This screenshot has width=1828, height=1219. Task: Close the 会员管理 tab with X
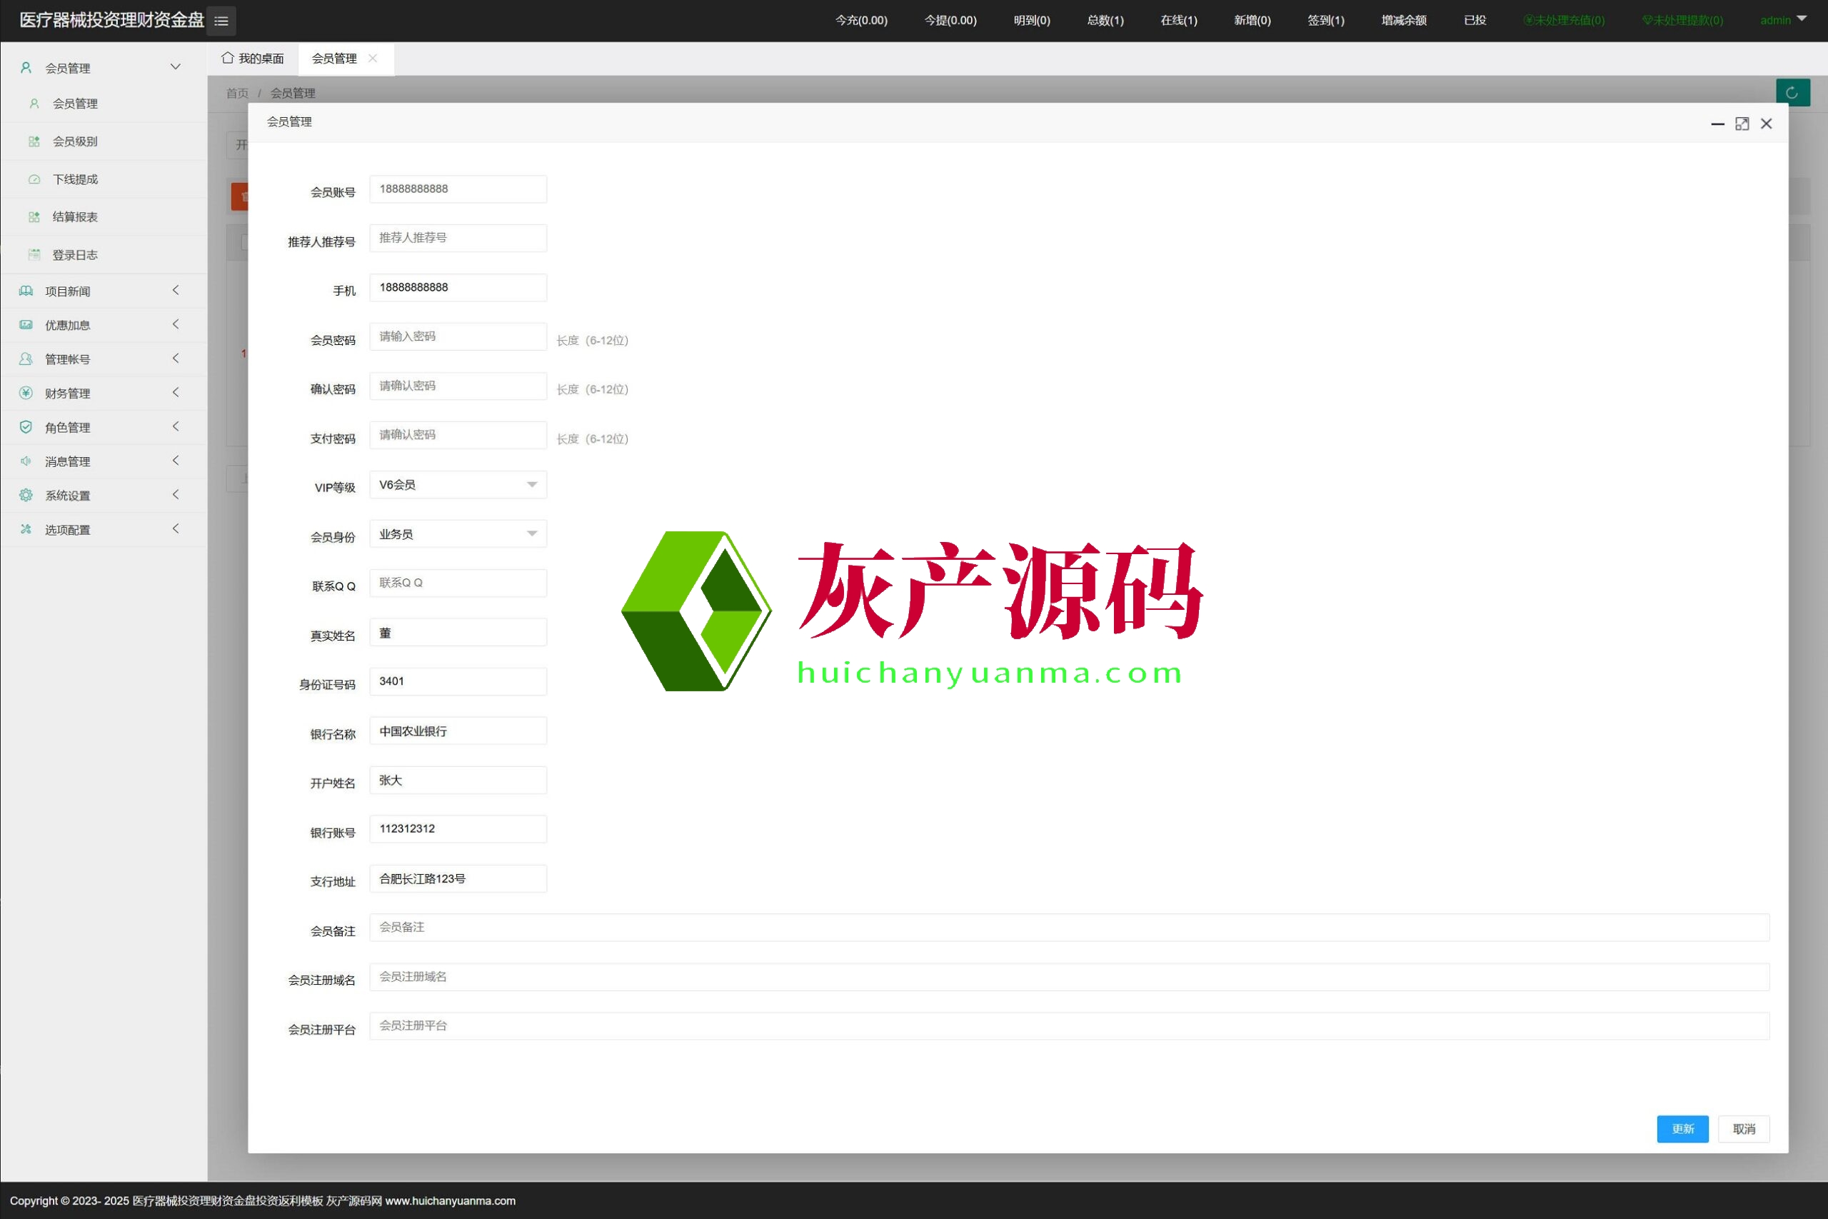click(x=373, y=59)
